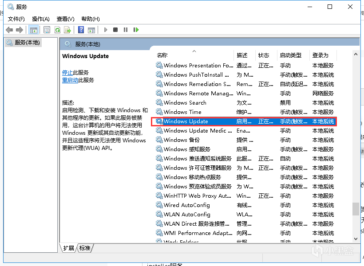Image resolution: width=364 pixels, height=266 pixels.
Task: Open the 操作(A) menu
Action: (x=41, y=19)
